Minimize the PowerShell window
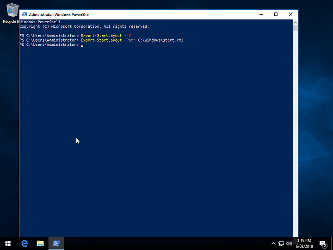The height and width of the screenshot is (250, 333). pyautogui.click(x=261, y=14)
